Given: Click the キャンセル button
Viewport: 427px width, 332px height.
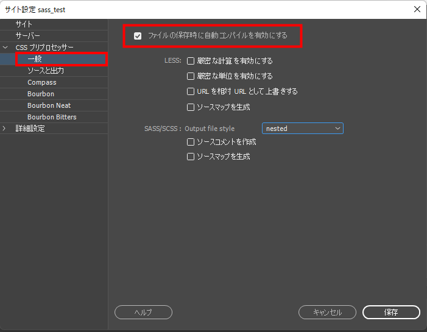Looking at the screenshot, I should (x=327, y=312).
